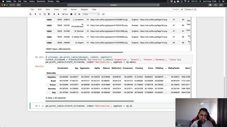
Task: Paste cells below icon
Action: [49, 14]
